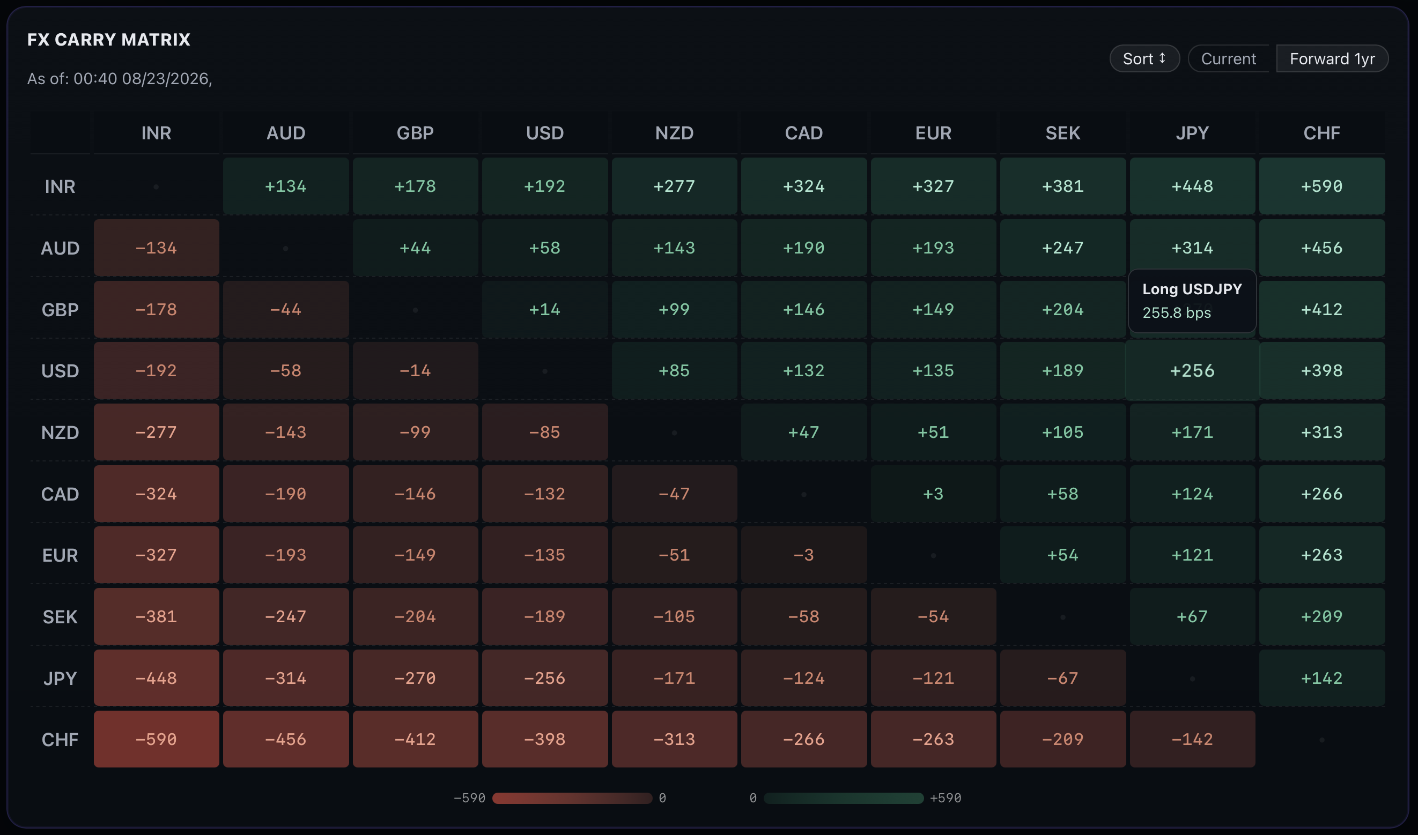This screenshot has height=835, width=1418.
Task: Click the +134 INR/AUD cell
Action: click(x=285, y=187)
